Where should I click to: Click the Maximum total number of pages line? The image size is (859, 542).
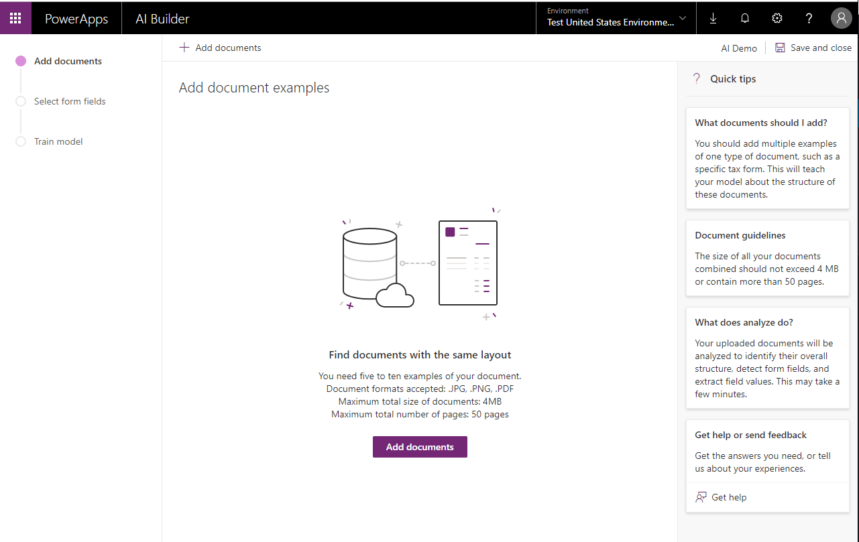click(420, 414)
